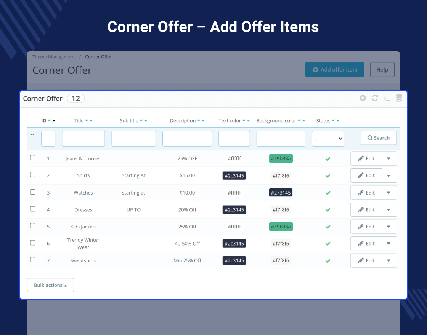Screen dimensions: 427x335
Task: Sort Sub title column descending arrow
Action: pyautogui.click(x=141, y=120)
